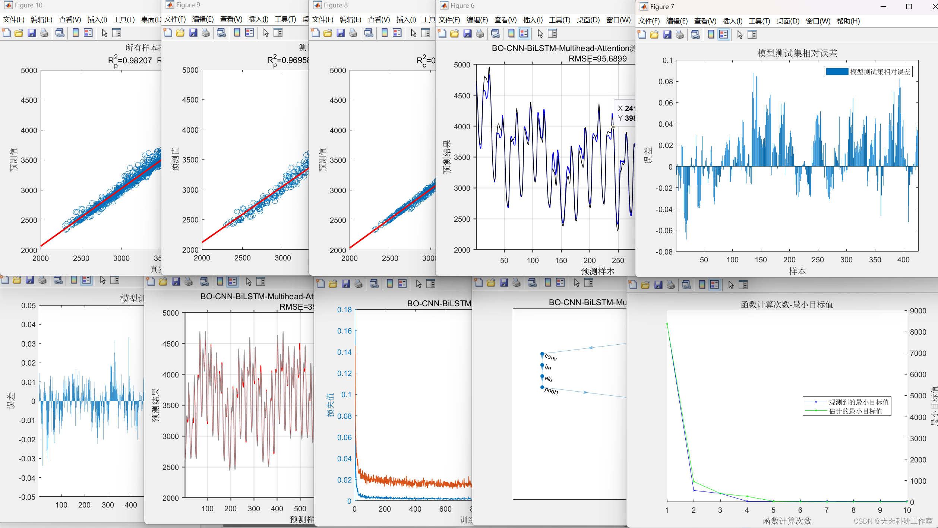Image resolution: width=938 pixels, height=528 pixels.
Task: Open Property Inspector in Figure 7
Action: 752,34
